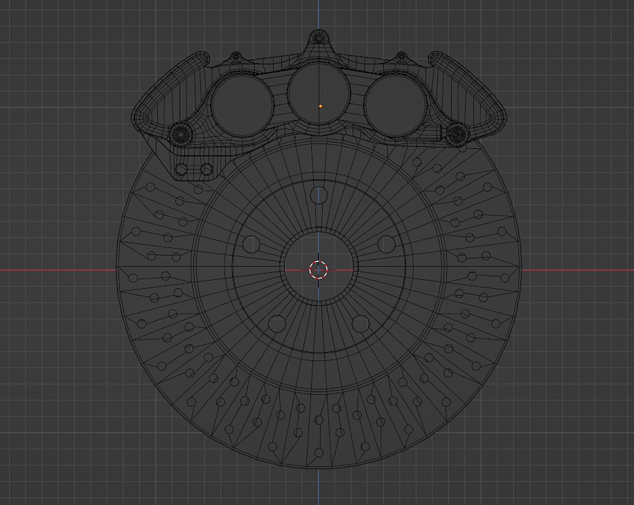Click the right hole in caliper mounting bracket
This screenshot has width=634, height=505.
pyautogui.click(x=207, y=169)
